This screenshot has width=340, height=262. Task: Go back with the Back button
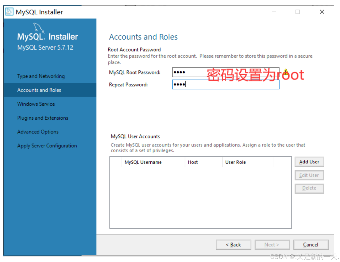pyautogui.click(x=233, y=245)
